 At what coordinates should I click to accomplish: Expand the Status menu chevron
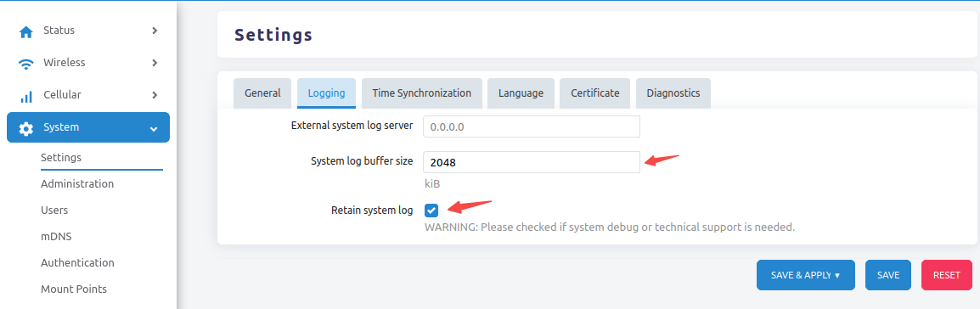[155, 31]
